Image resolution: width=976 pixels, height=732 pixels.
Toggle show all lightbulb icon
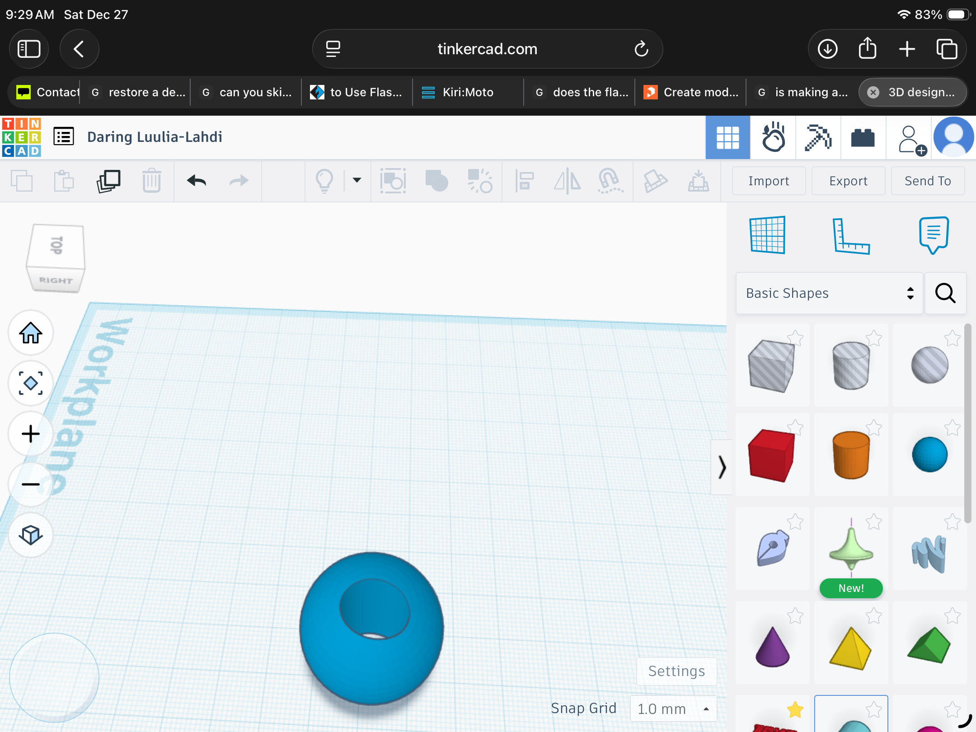pyautogui.click(x=324, y=181)
